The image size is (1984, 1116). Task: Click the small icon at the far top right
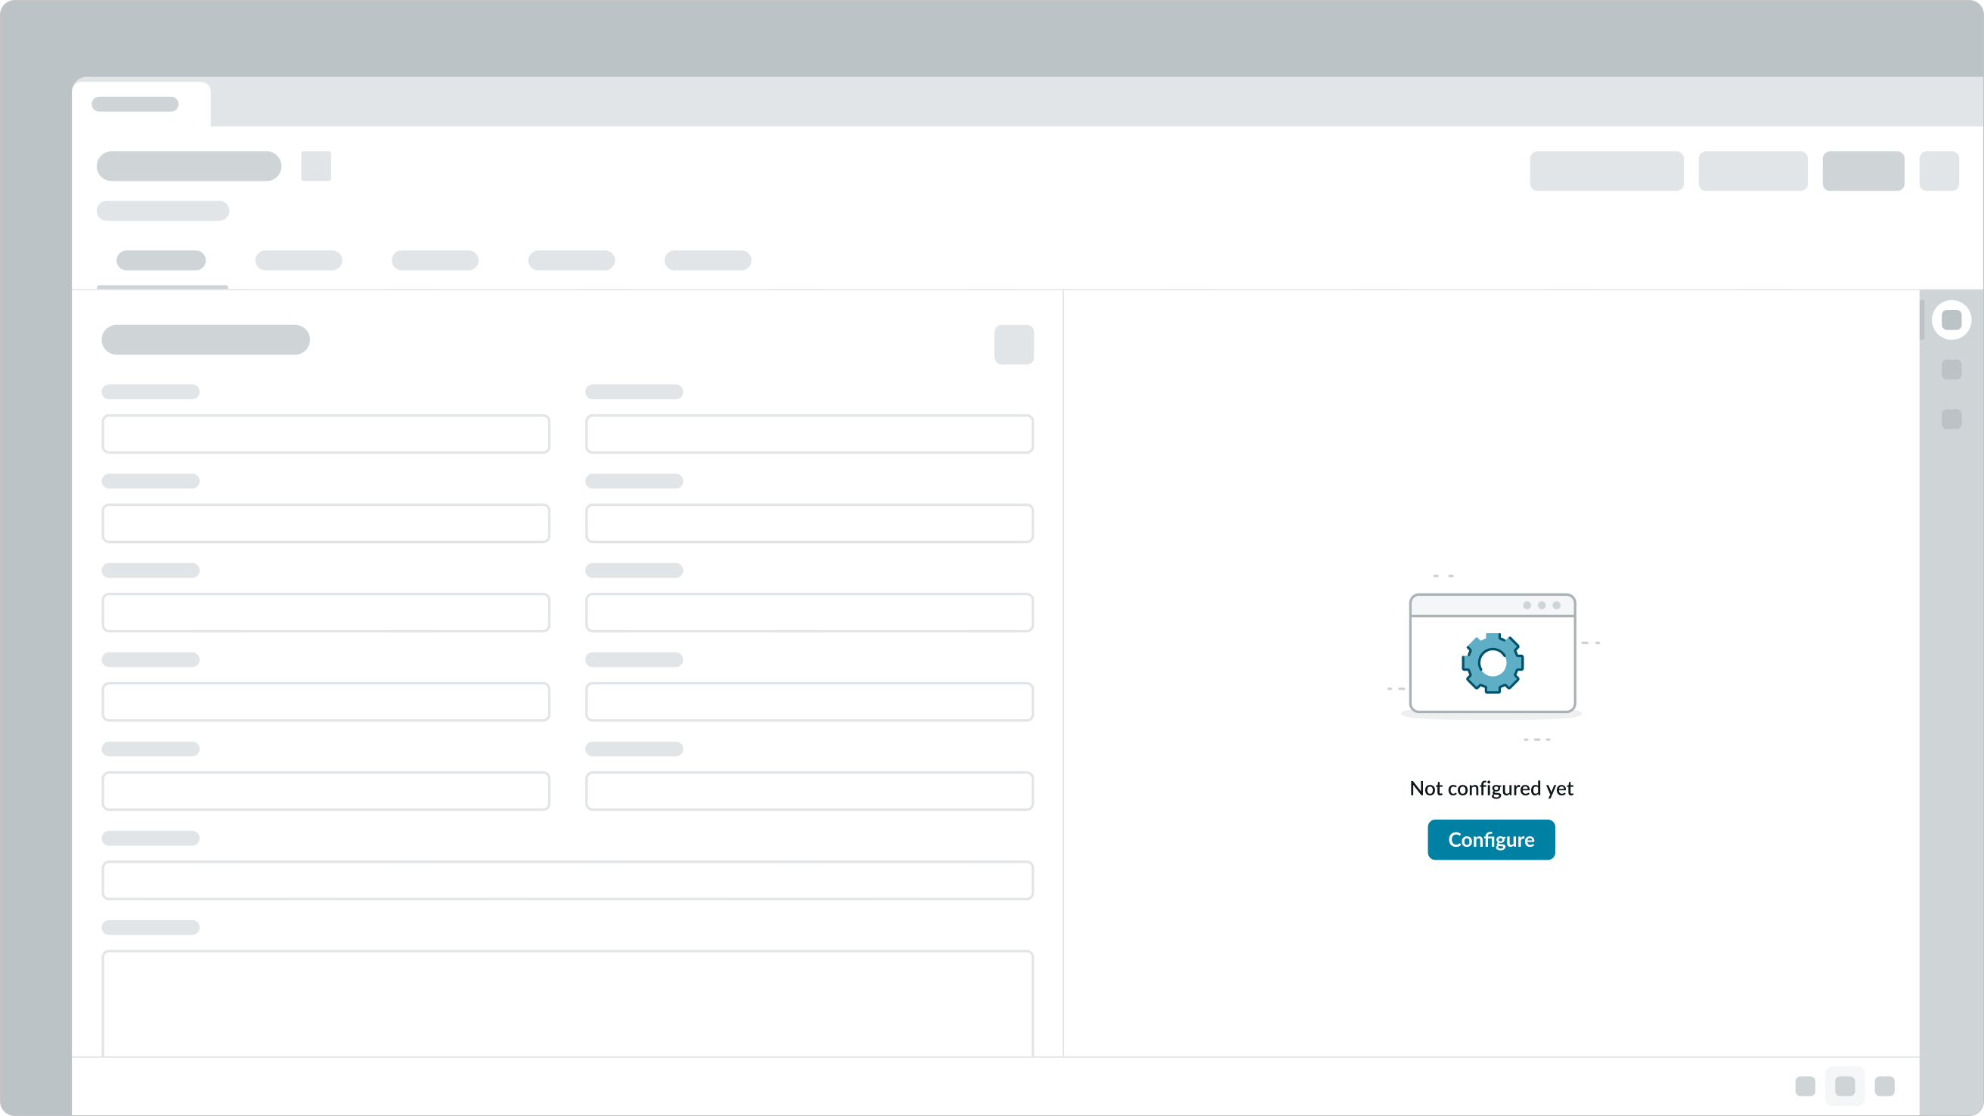click(x=1942, y=171)
